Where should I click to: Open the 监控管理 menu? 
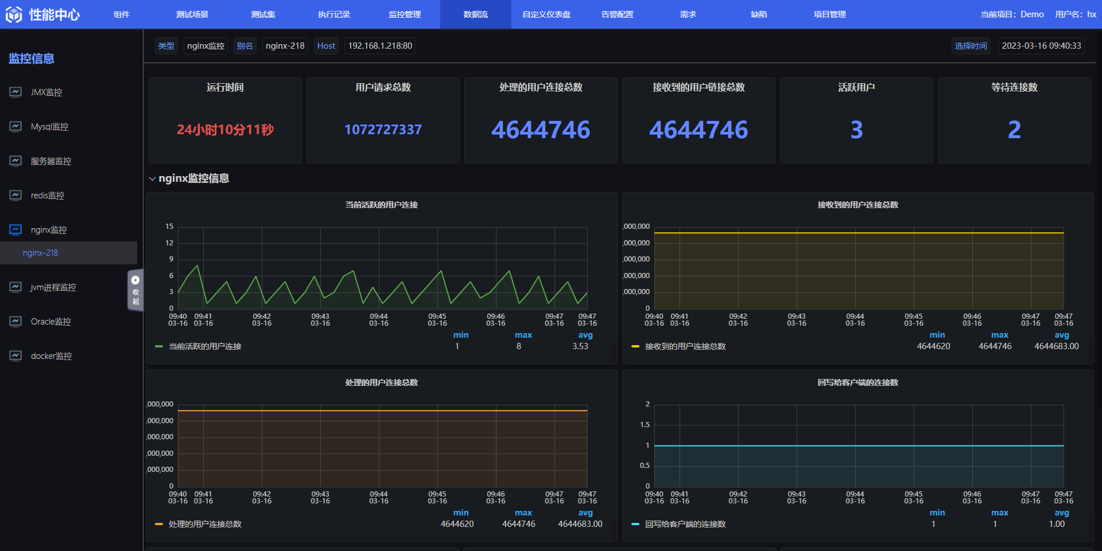click(405, 14)
